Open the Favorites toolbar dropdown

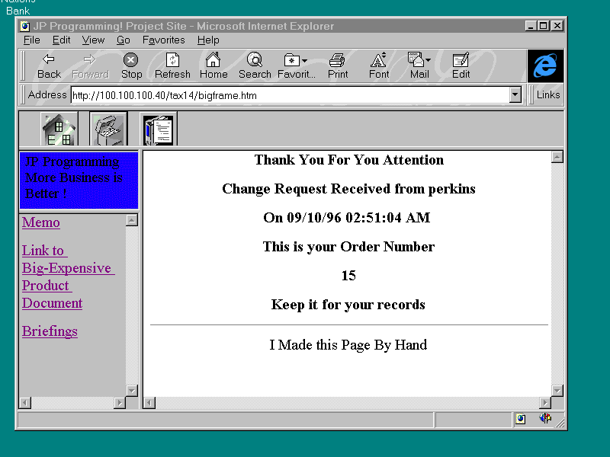[296, 66]
